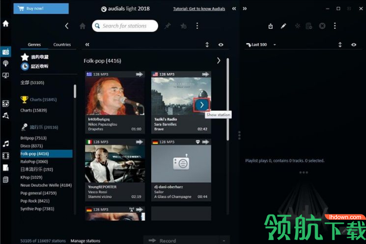Export playlist with the share icon
Viewport: 366px width, 244px height.
pyautogui.click(x=270, y=26)
